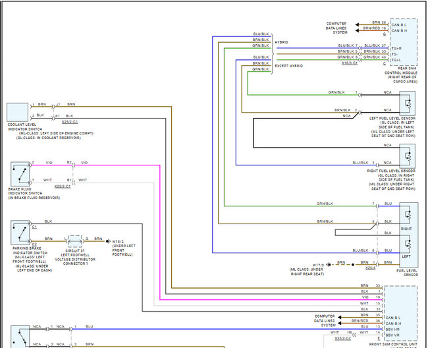
Task: Click the X25/4 connector label
Action: pyautogui.click(x=371, y=268)
